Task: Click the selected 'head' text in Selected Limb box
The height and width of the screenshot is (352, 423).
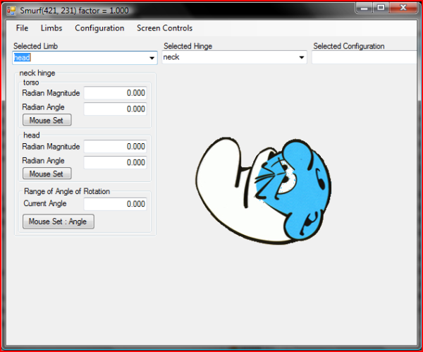Action: [22, 58]
